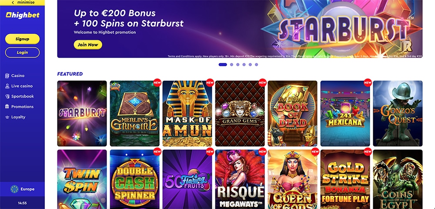Open the Casino section icon
The width and height of the screenshot is (435, 209).
pyautogui.click(x=7, y=76)
